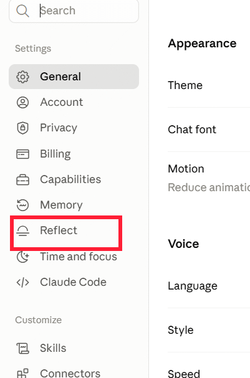The height and width of the screenshot is (378, 250).
Task: Go to Capabilities settings
Action: pyautogui.click(x=74, y=179)
